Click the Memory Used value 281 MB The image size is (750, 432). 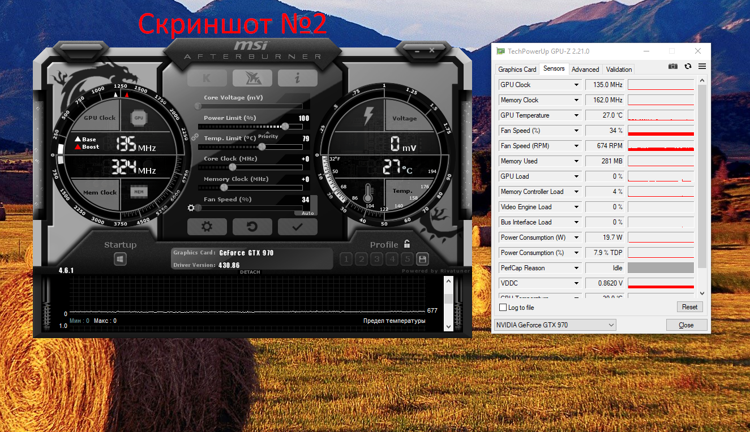[x=606, y=161]
